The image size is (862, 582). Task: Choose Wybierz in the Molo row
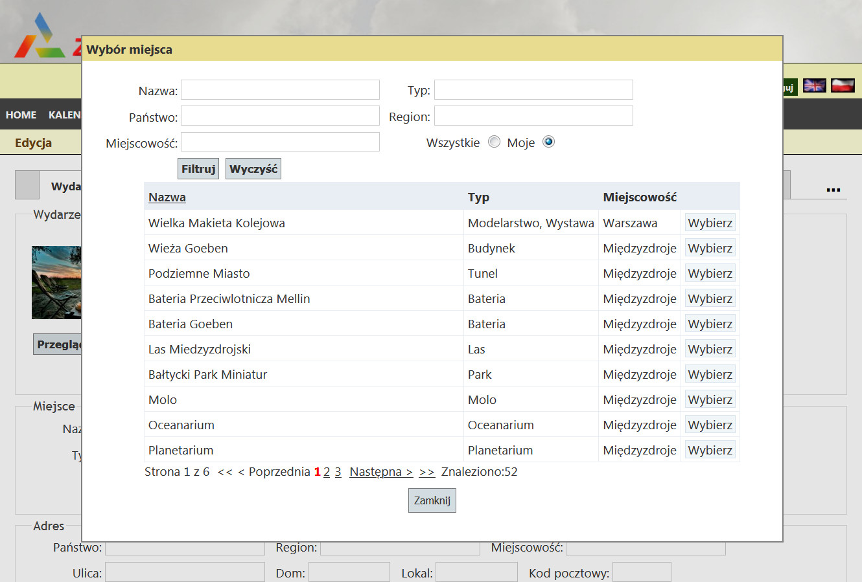(x=710, y=399)
